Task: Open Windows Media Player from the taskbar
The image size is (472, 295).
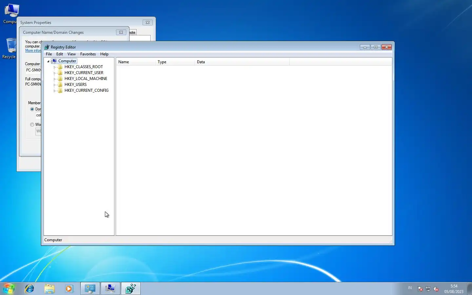Action: (x=69, y=288)
